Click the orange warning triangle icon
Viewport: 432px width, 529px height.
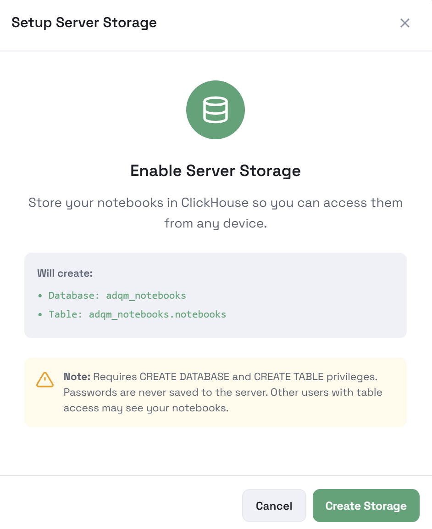[45, 379]
